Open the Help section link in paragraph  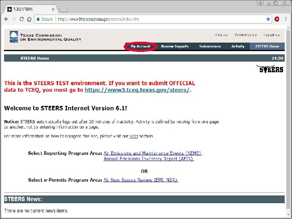(x=134, y=136)
